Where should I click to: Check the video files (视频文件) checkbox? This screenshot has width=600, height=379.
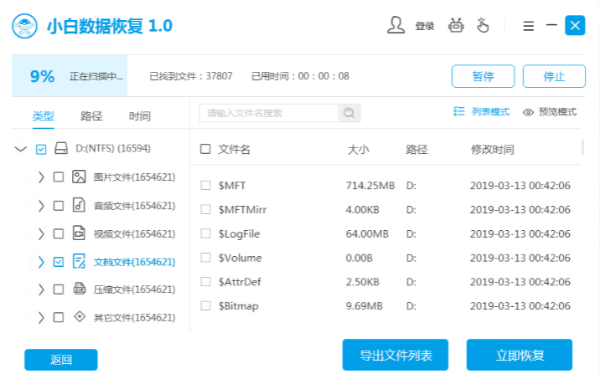pyautogui.click(x=58, y=233)
